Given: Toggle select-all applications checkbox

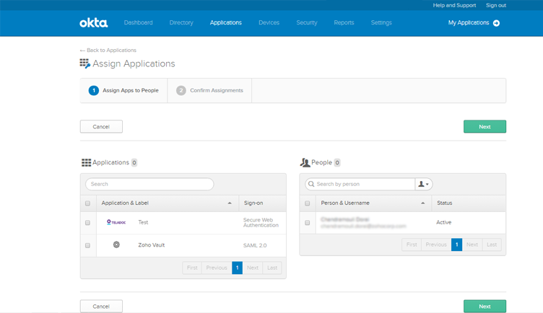Looking at the screenshot, I should pos(88,203).
